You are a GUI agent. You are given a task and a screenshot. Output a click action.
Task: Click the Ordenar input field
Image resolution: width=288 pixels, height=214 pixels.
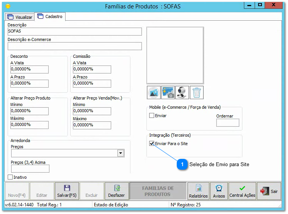pyautogui.click(x=228, y=123)
